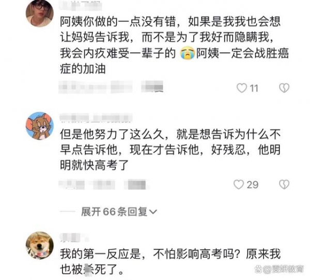Viewport: 310px width, 280px height.
Task: Open the glasses-wearing user's avatar
Action: (40, 13)
